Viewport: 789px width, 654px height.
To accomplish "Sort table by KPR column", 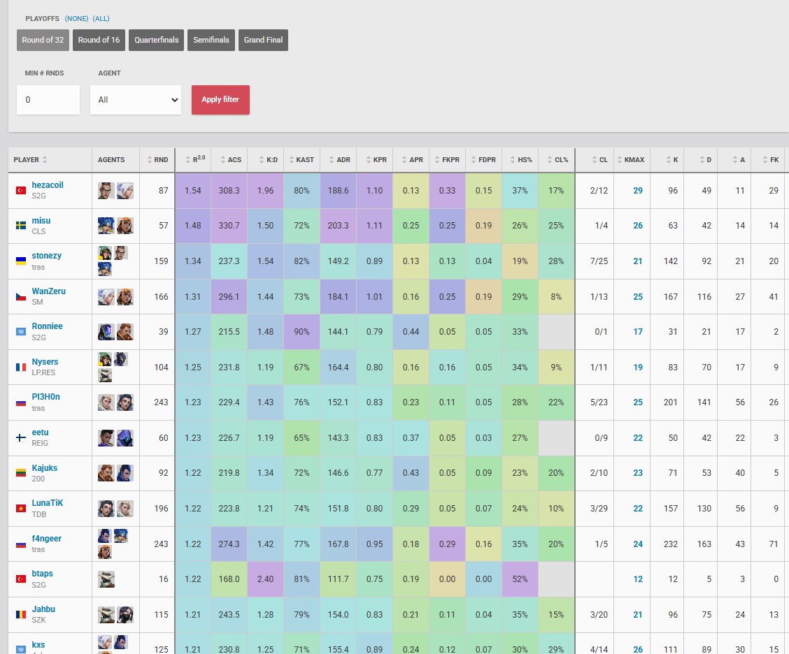I will pyautogui.click(x=376, y=160).
